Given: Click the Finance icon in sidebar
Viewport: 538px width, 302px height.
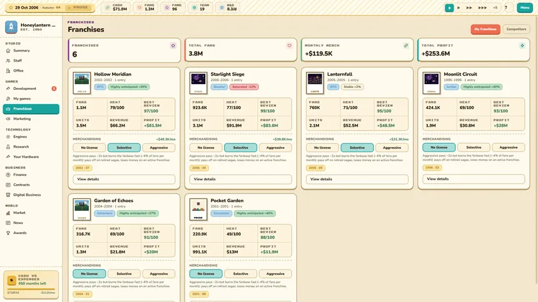Looking at the screenshot, I should tap(8, 175).
